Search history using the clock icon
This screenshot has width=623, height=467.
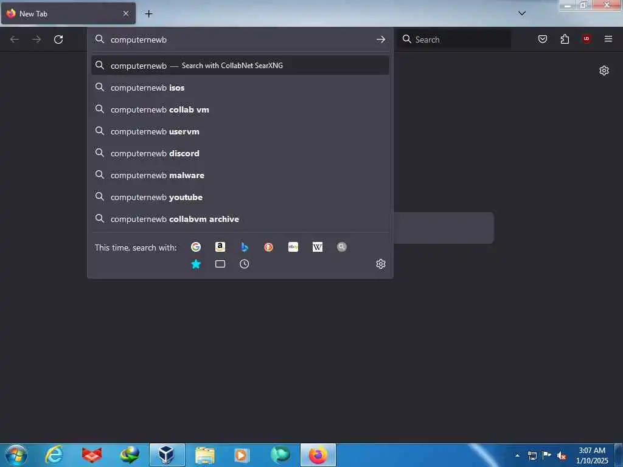(245, 264)
